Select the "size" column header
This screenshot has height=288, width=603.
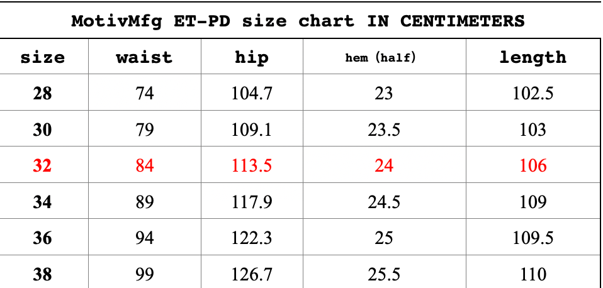[43, 58]
